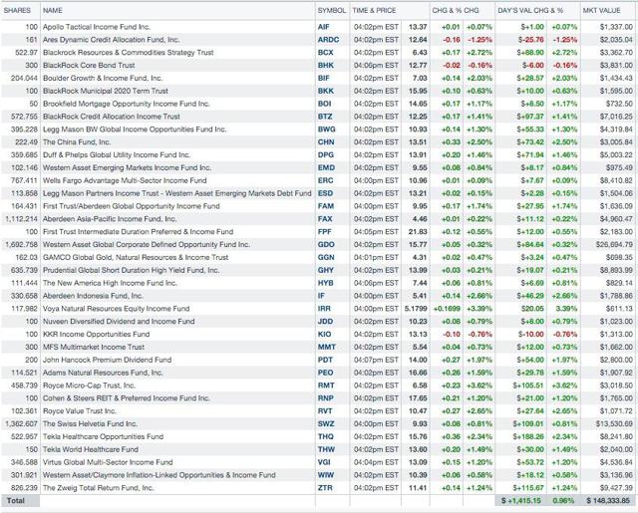
Task: Open the WIW ticker link
Action: (x=326, y=475)
